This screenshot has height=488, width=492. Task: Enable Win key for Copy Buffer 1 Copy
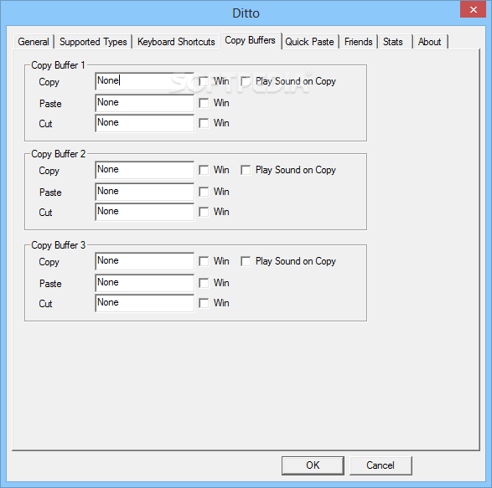(204, 81)
